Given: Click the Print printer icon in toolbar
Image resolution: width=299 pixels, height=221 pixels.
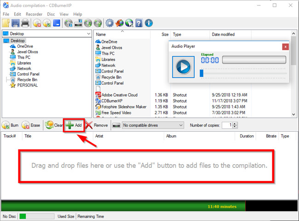Looking at the screenshot, I should point(25,23).
